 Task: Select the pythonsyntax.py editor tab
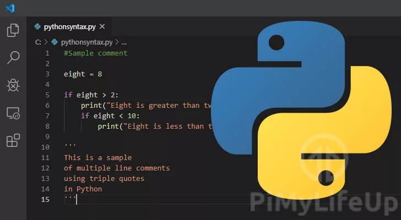tap(69, 26)
